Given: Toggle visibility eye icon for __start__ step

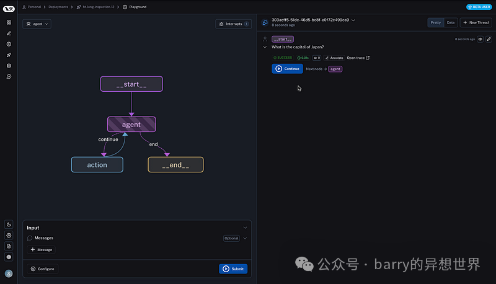Looking at the screenshot, I should [x=480, y=39].
